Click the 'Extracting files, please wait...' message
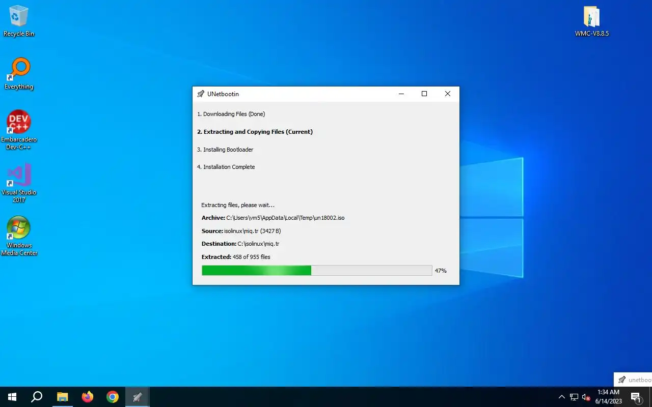 point(238,205)
